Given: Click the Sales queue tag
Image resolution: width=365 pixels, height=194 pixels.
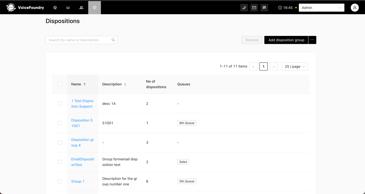Looking at the screenshot, I should [x=183, y=162].
